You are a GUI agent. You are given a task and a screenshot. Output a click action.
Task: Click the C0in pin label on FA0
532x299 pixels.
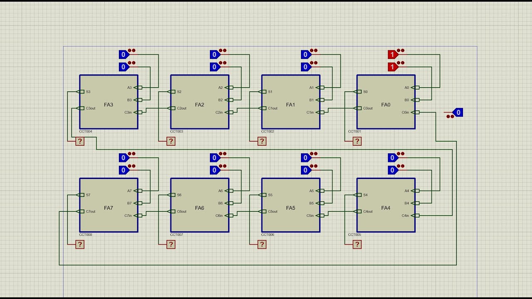point(405,113)
